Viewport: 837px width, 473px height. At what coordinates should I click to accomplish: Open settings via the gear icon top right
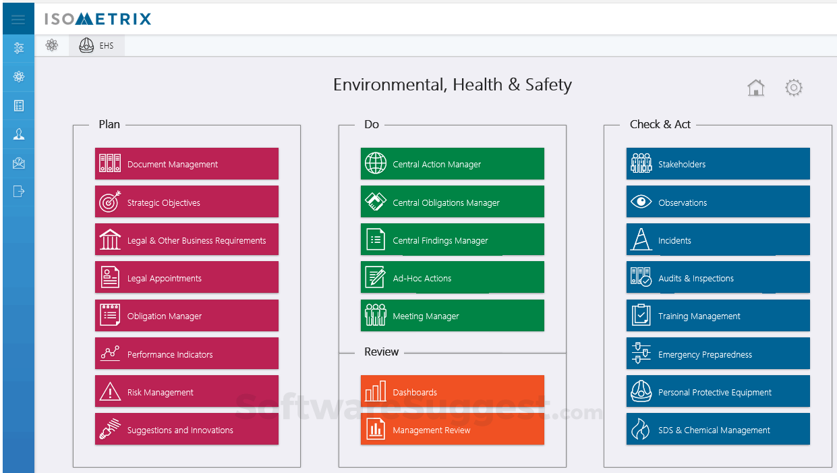(x=794, y=88)
